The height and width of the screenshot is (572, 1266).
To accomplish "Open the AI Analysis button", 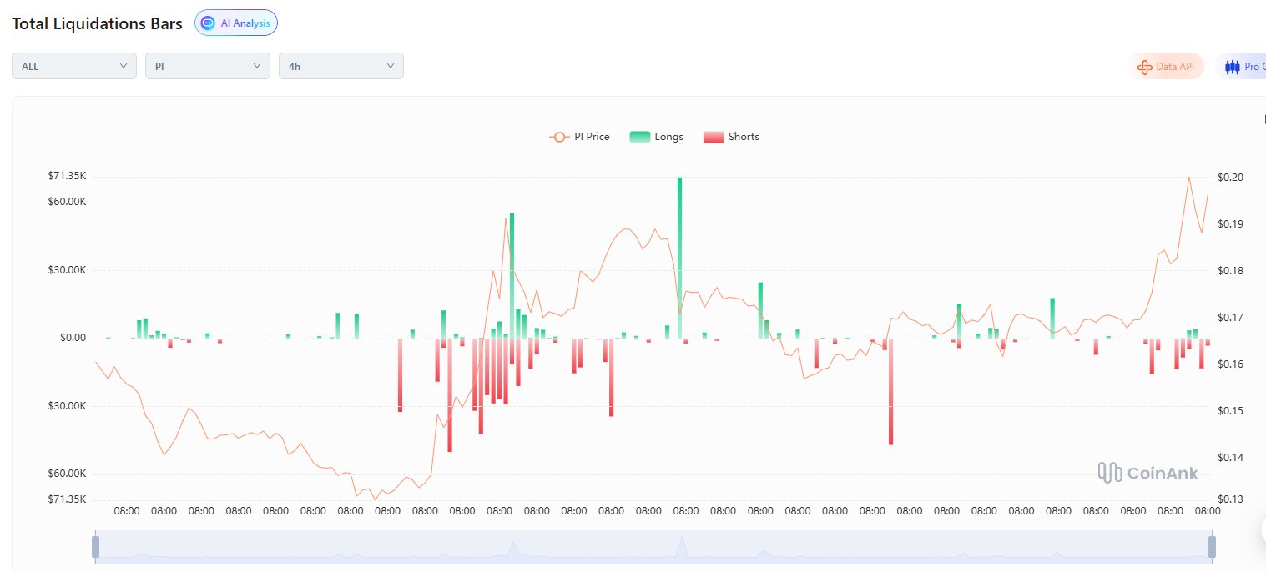I will click(x=236, y=23).
